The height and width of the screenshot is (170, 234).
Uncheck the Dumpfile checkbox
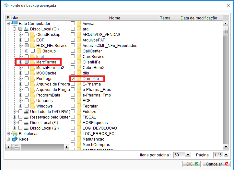[73, 79]
